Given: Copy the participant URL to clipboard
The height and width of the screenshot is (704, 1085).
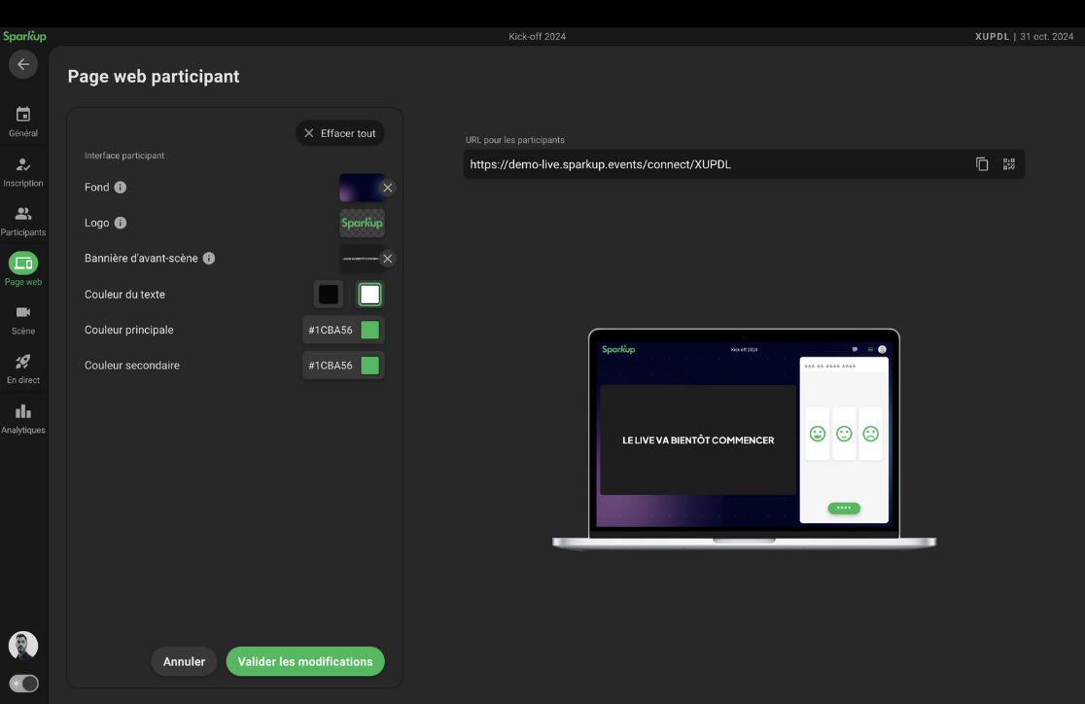Looking at the screenshot, I should tap(982, 164).
